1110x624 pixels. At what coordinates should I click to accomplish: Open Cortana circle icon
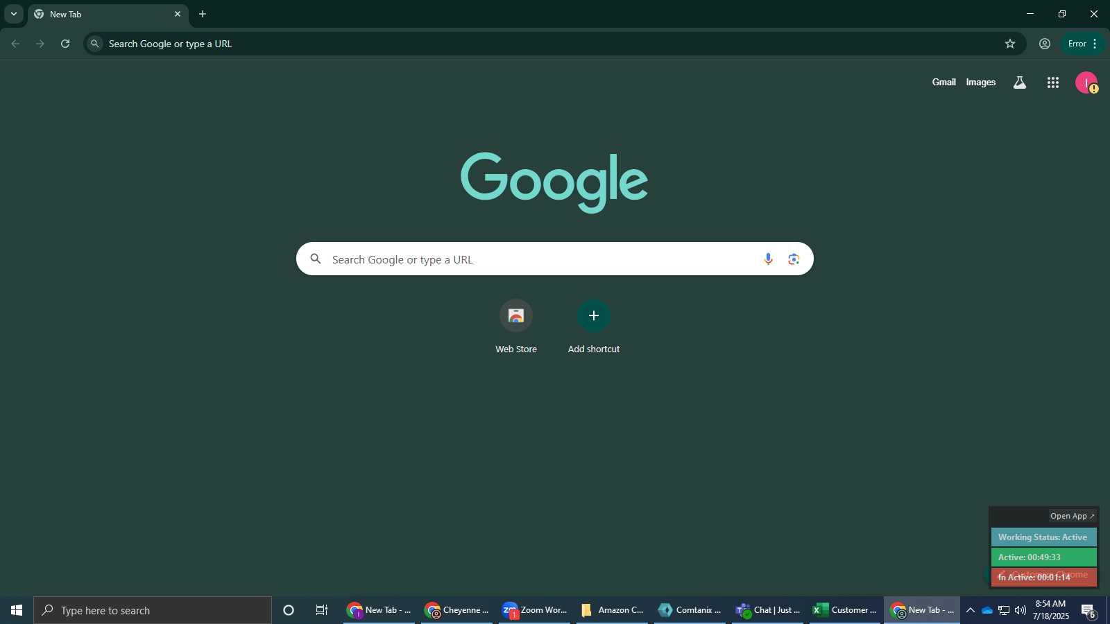pos(289,610)
